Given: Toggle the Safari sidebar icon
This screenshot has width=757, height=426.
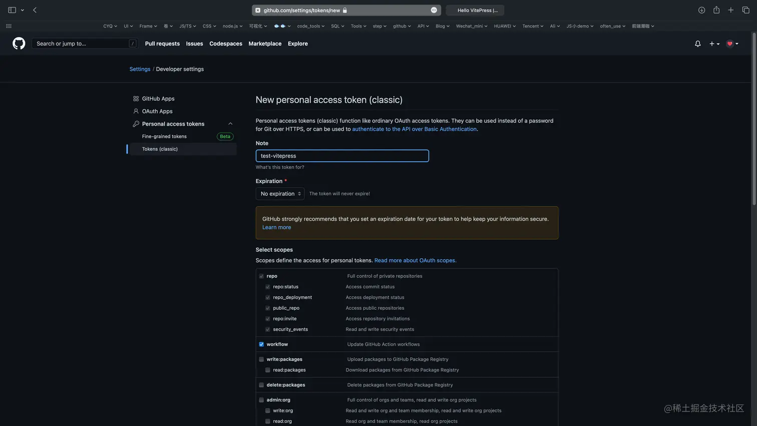Looking at the screenshot, I should [12, 10].
